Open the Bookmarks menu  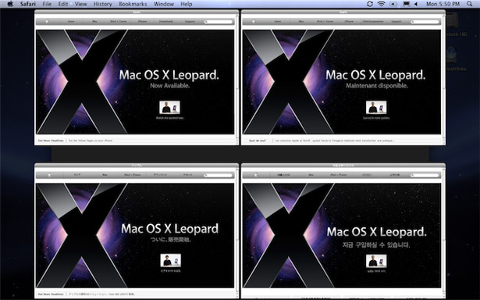(133, 4)
